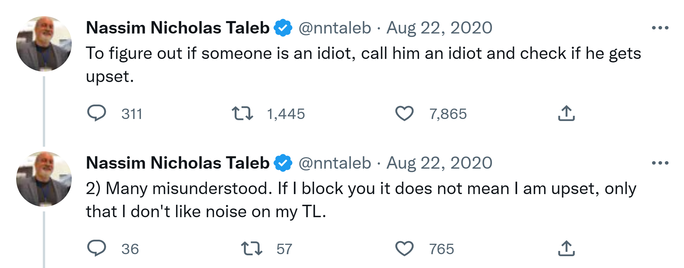Open more options for the second tweet

[660, 163]
